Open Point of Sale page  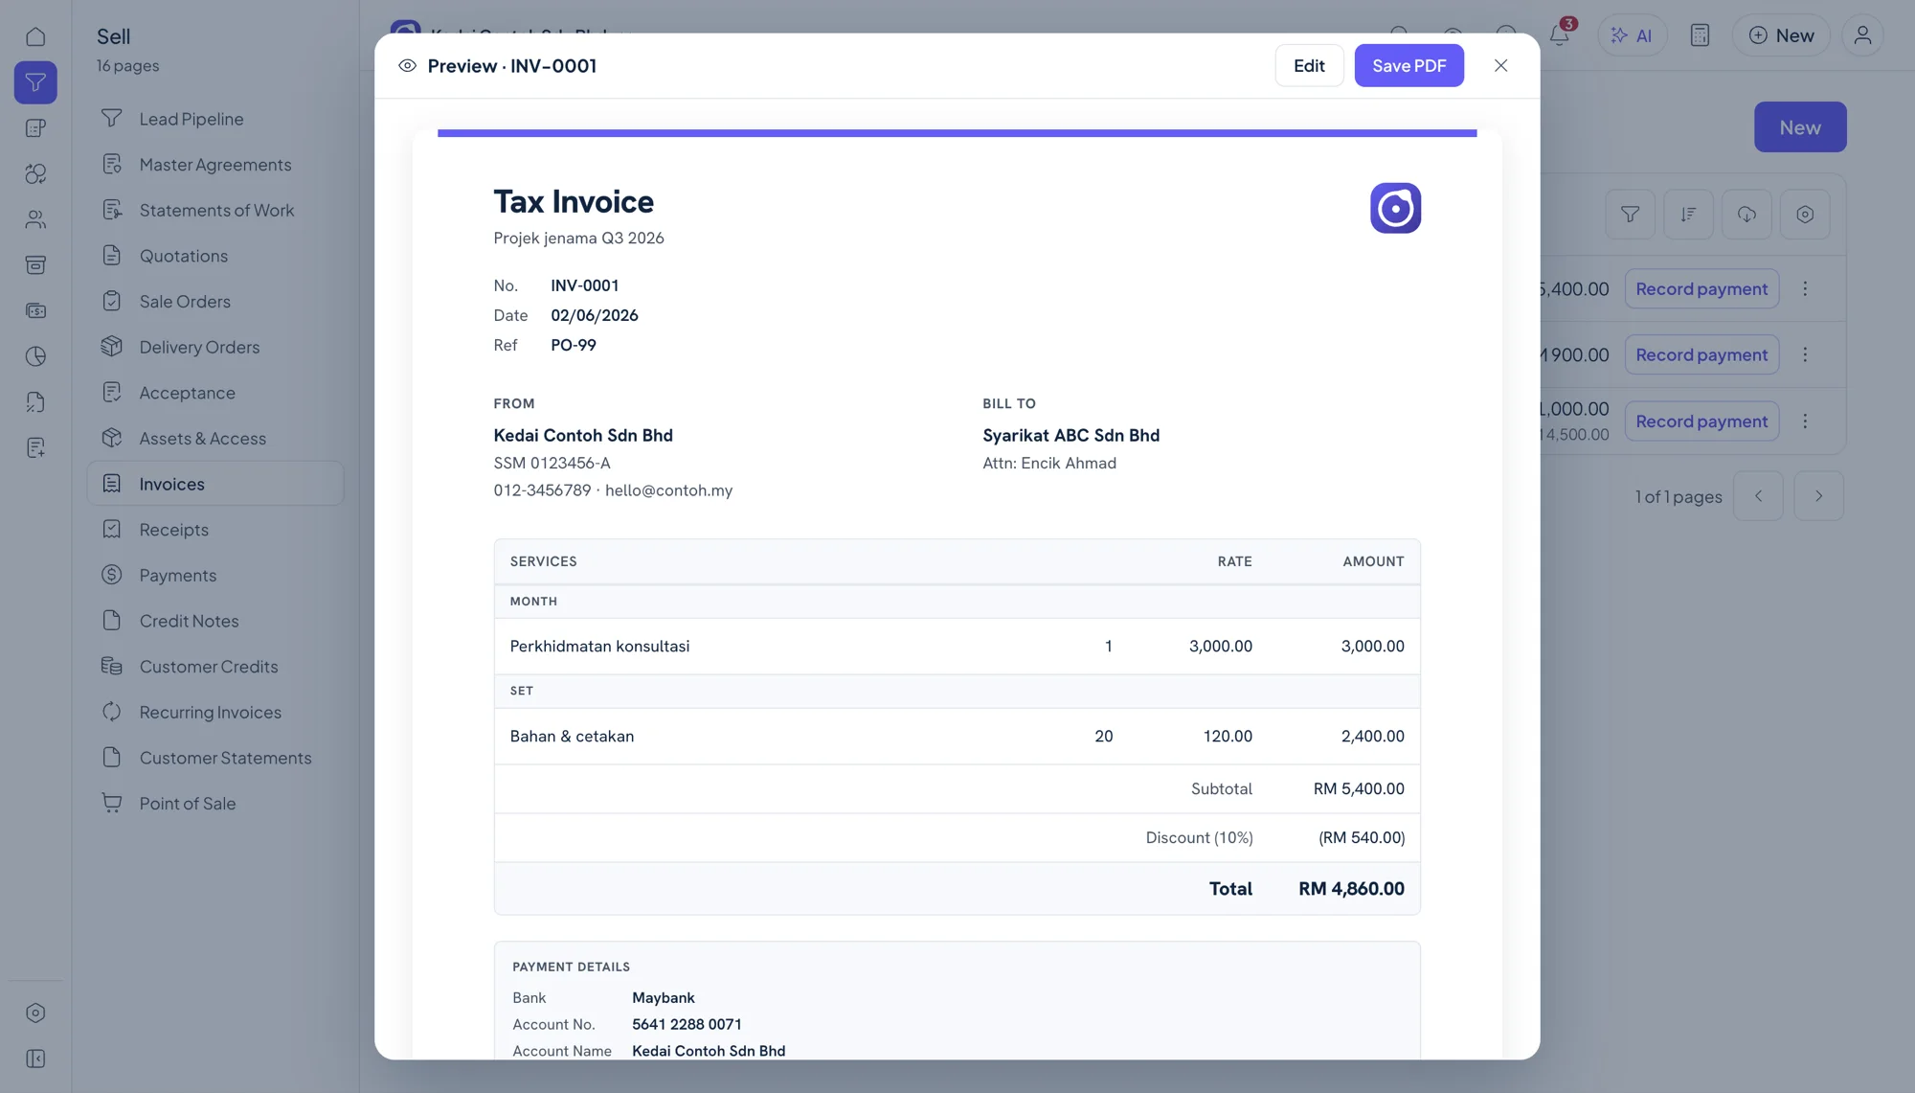click(215, 804)
